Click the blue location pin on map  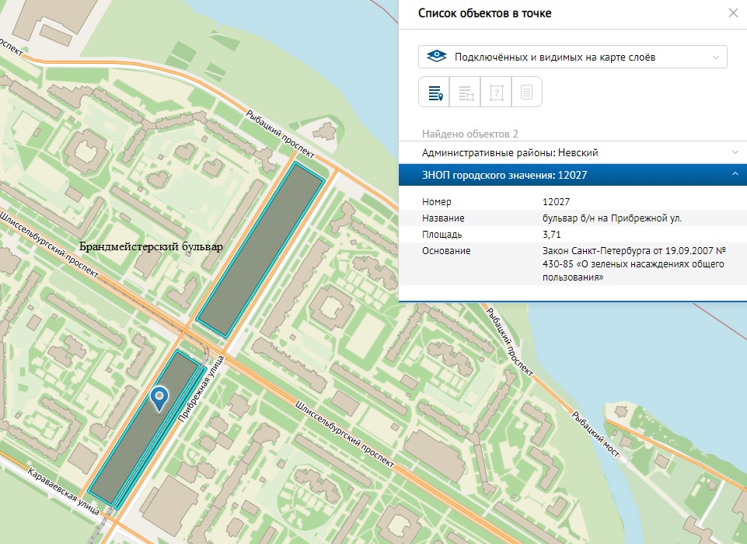pos(160,397)
